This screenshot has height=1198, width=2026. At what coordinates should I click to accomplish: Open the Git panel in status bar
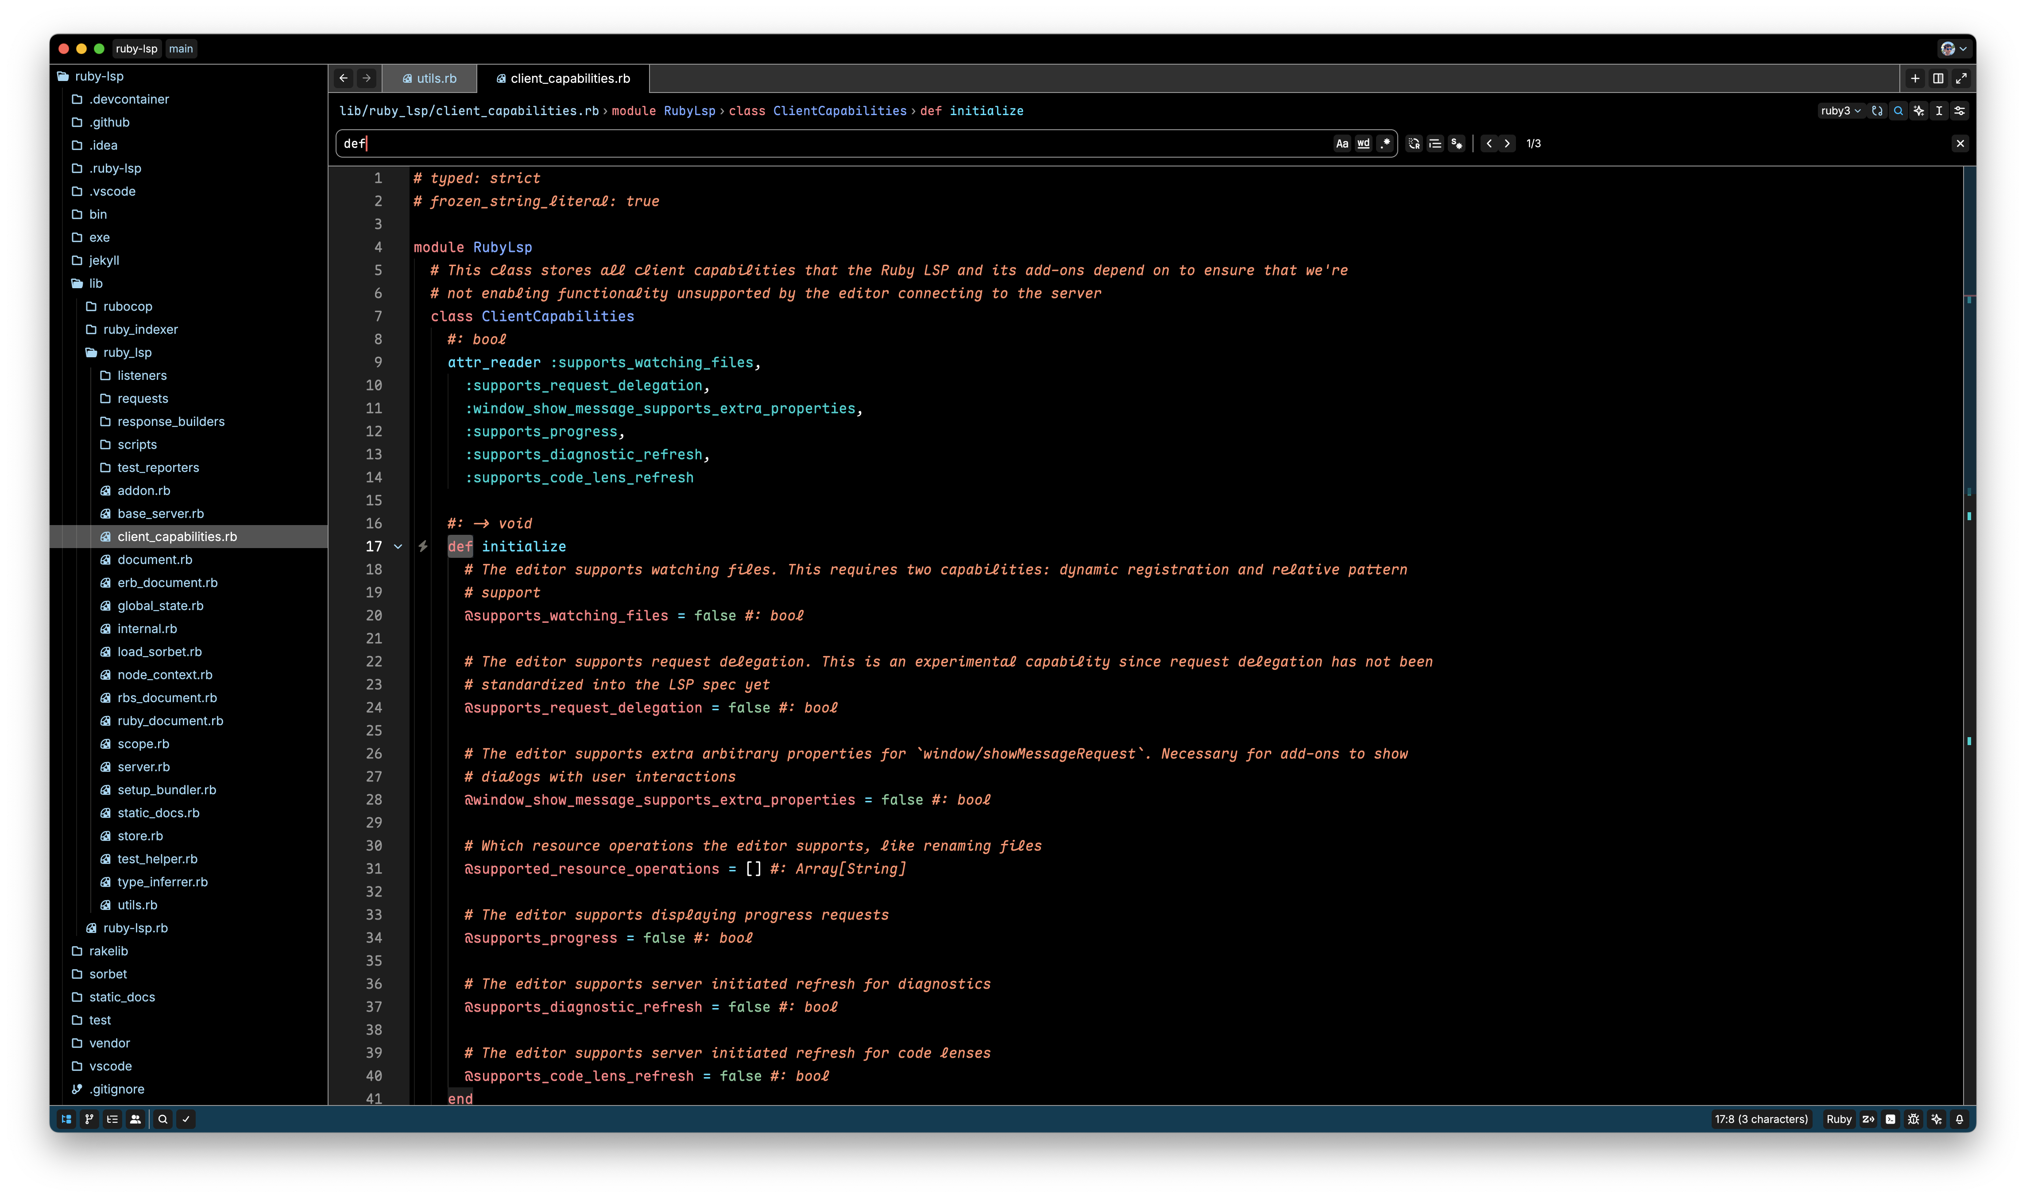pos(89,1119)
